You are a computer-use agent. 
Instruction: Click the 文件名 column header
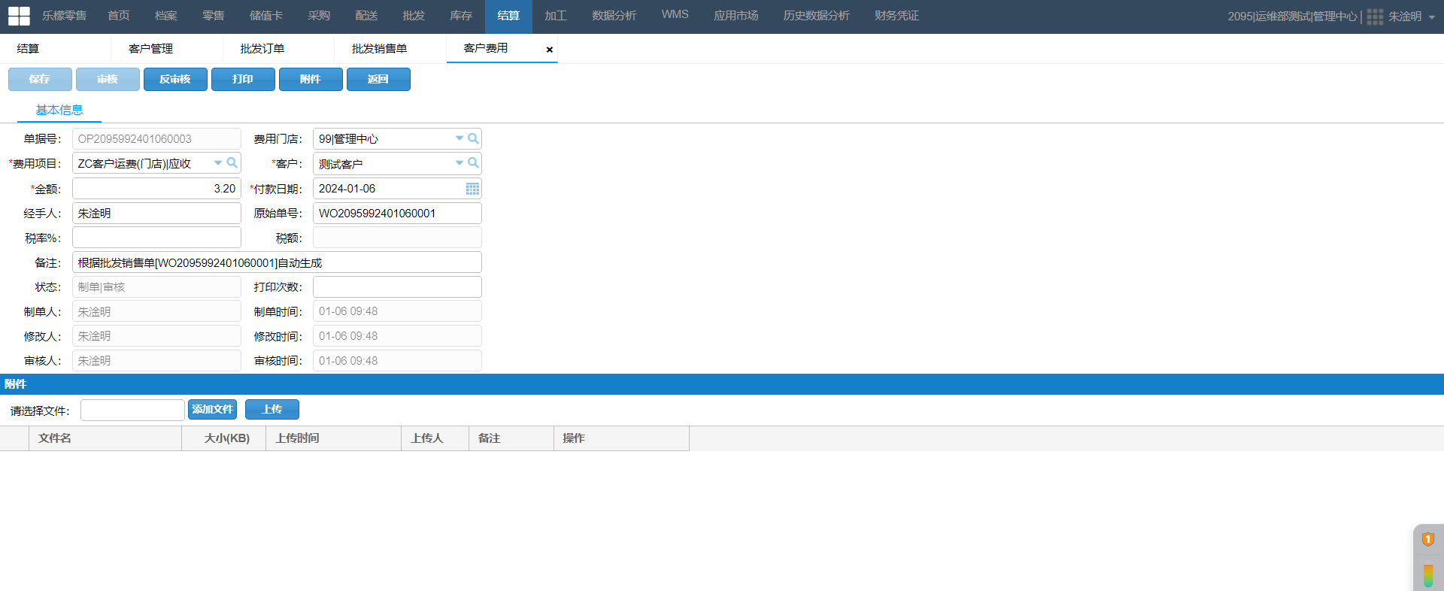click(105, 438)
